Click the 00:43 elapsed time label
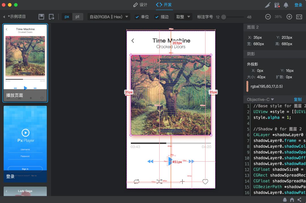Viewport: 306px width, 203px height. click(135, 147)
